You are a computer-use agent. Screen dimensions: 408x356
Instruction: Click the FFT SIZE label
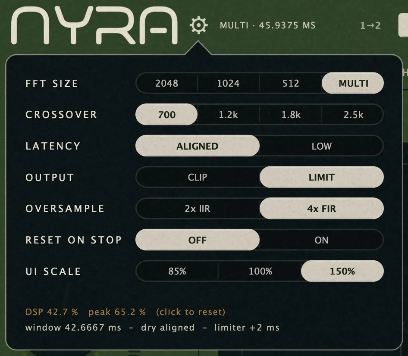(x=52, y=84)
